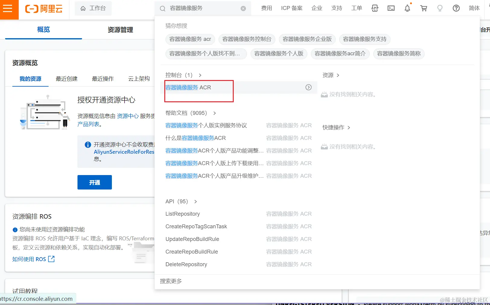
Task: Click the blue 开通 button
Action: click(x=95, y=182)
